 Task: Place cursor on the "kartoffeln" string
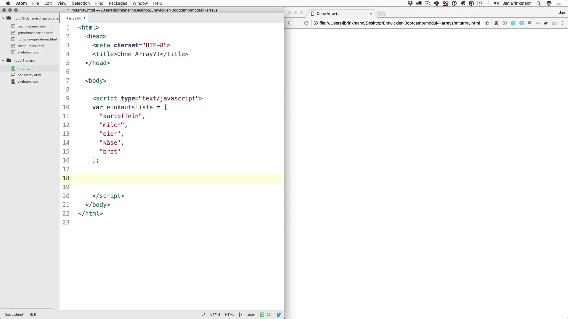[x=121, y=116]
